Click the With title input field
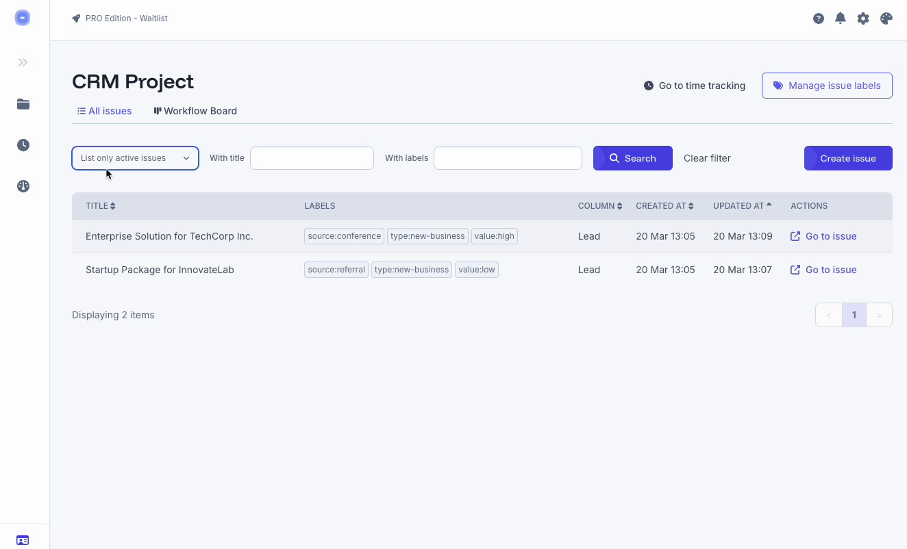This screenshot has height=549, width=907. 312,158
